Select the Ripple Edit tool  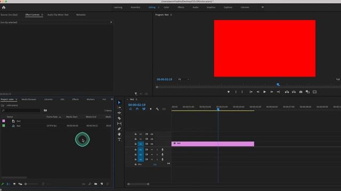pyautogui.click(x=119, y=113)
